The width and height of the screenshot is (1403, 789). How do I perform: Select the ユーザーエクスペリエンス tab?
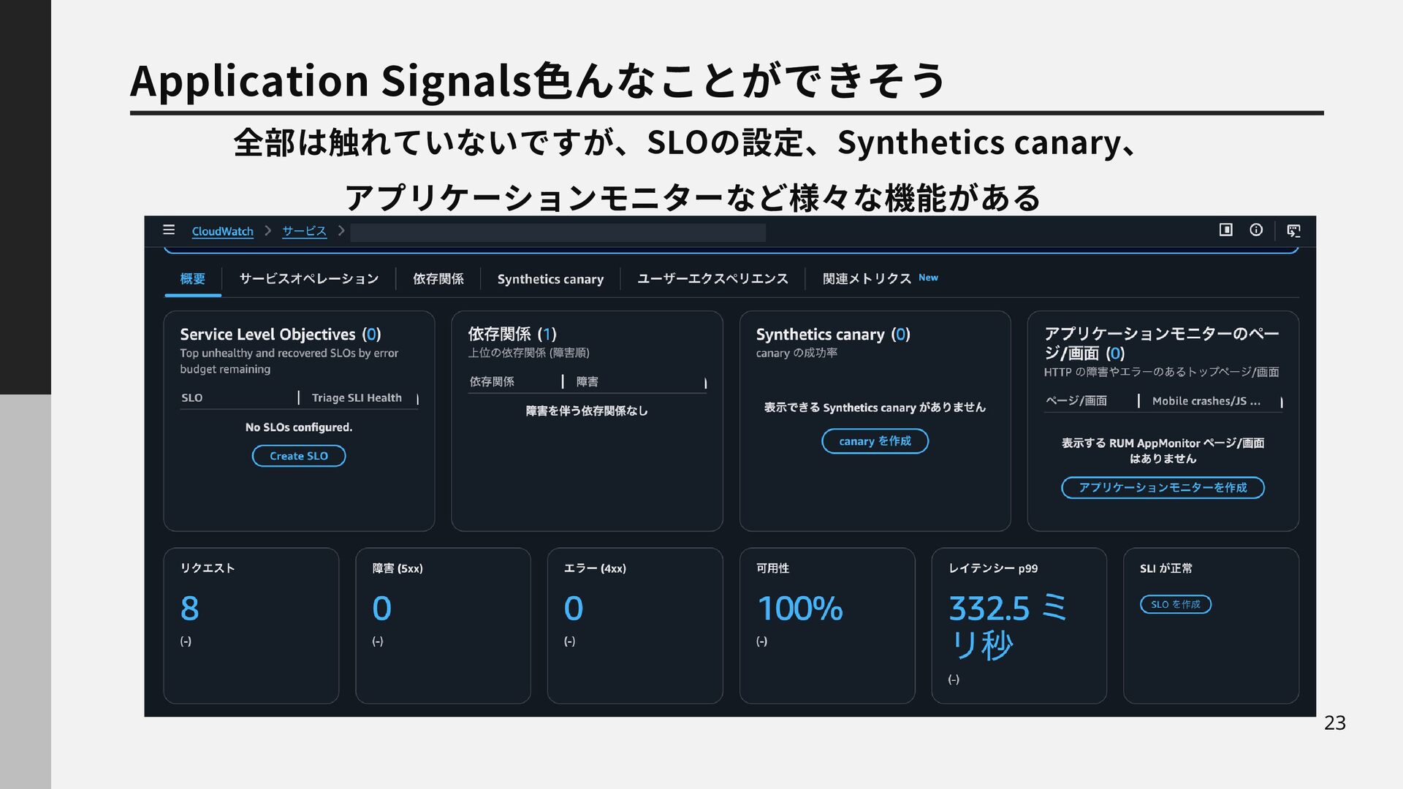coord(712,279)
